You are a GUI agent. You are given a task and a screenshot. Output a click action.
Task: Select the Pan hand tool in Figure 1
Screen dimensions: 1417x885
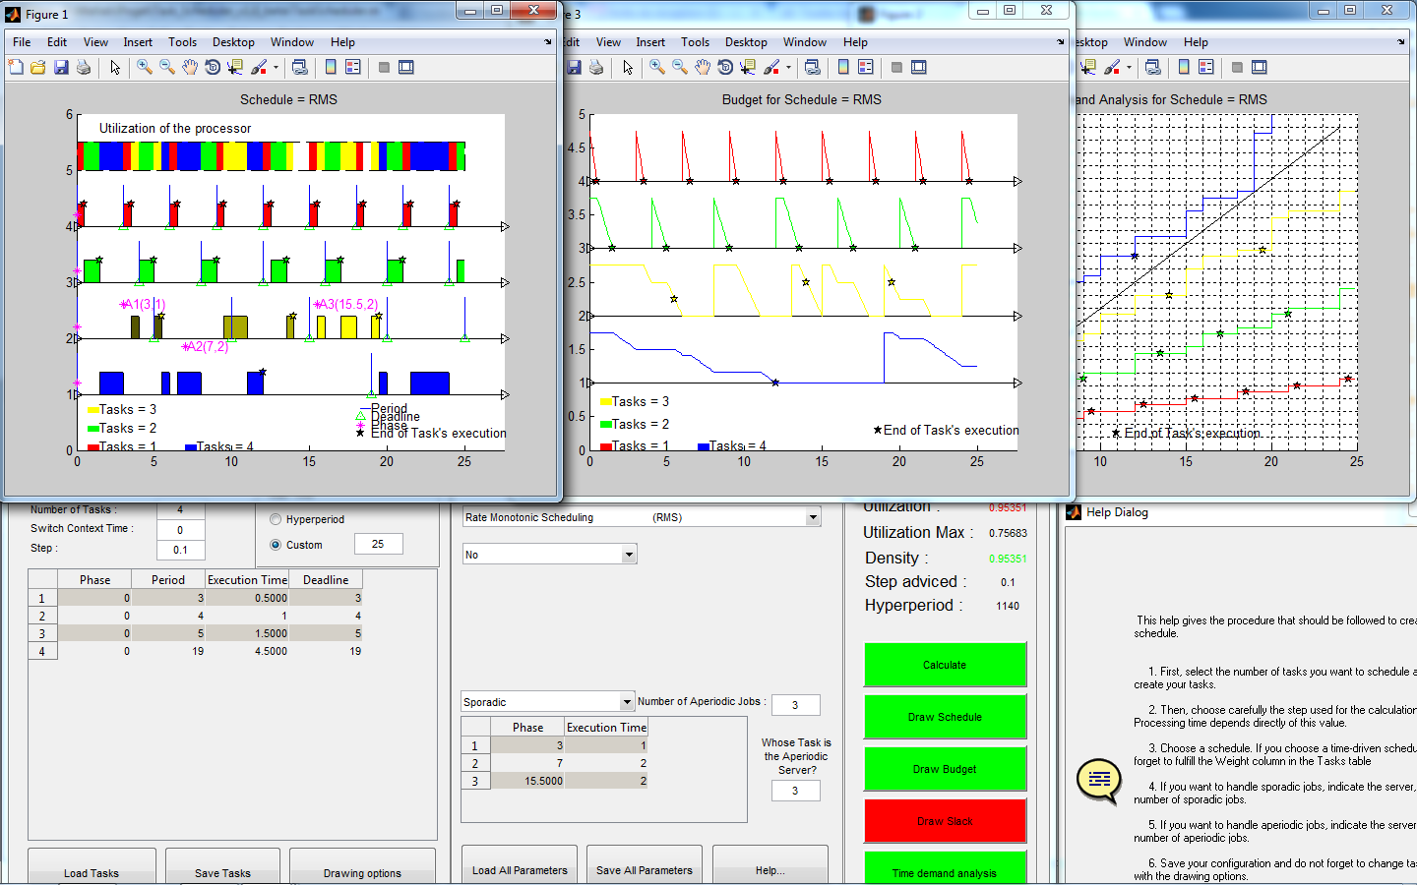click(190, 67)
